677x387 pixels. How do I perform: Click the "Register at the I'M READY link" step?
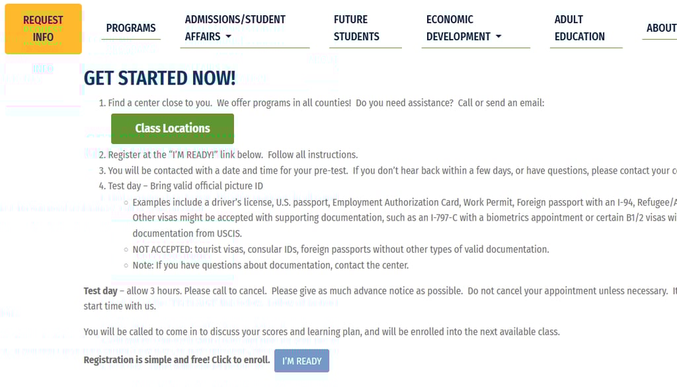pos(233,155)
